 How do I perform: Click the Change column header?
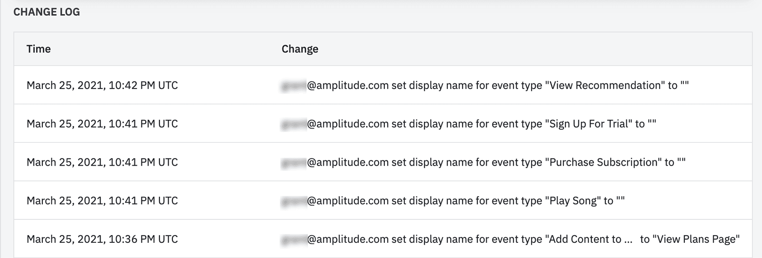(300, 49)
